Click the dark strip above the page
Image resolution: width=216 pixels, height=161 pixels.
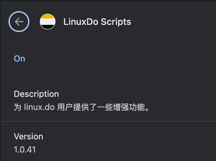[x=108, y=1]
